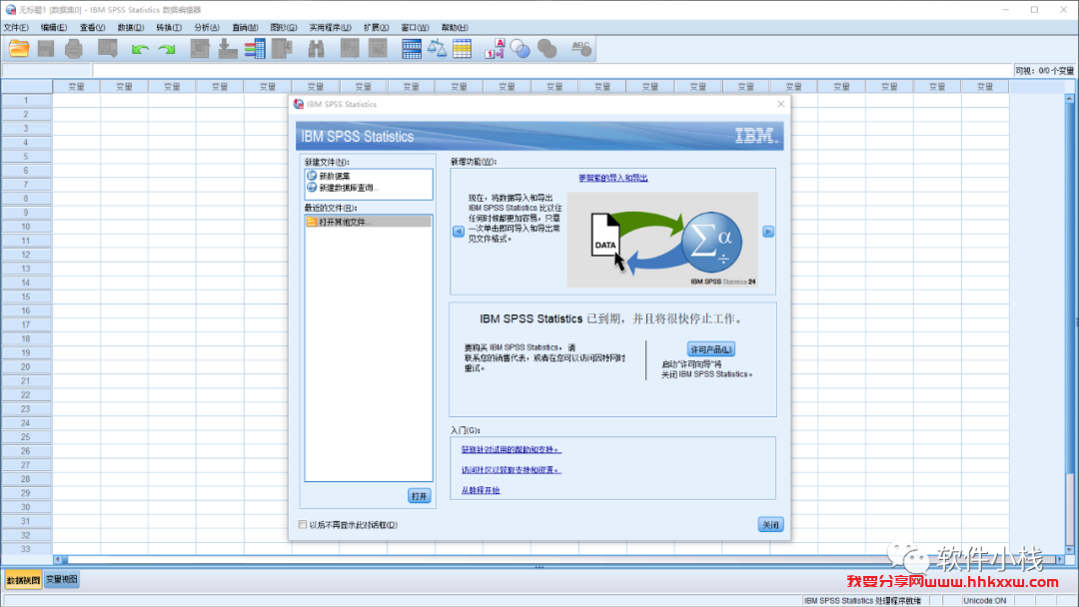
Task: Select row header 20 in data grid
Action: pyautogui.click(x=26, y=367)
